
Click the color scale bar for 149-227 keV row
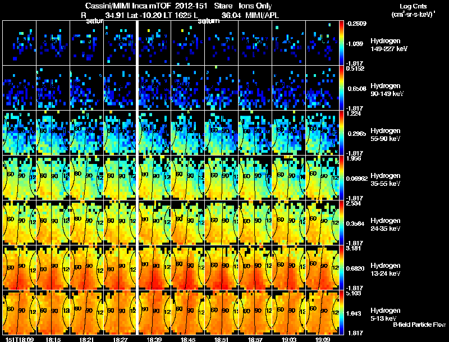pyautogui.click(x=341, y=43)
